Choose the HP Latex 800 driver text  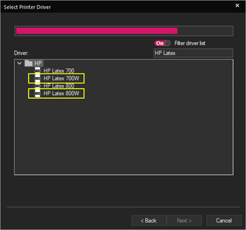[59, 86]
